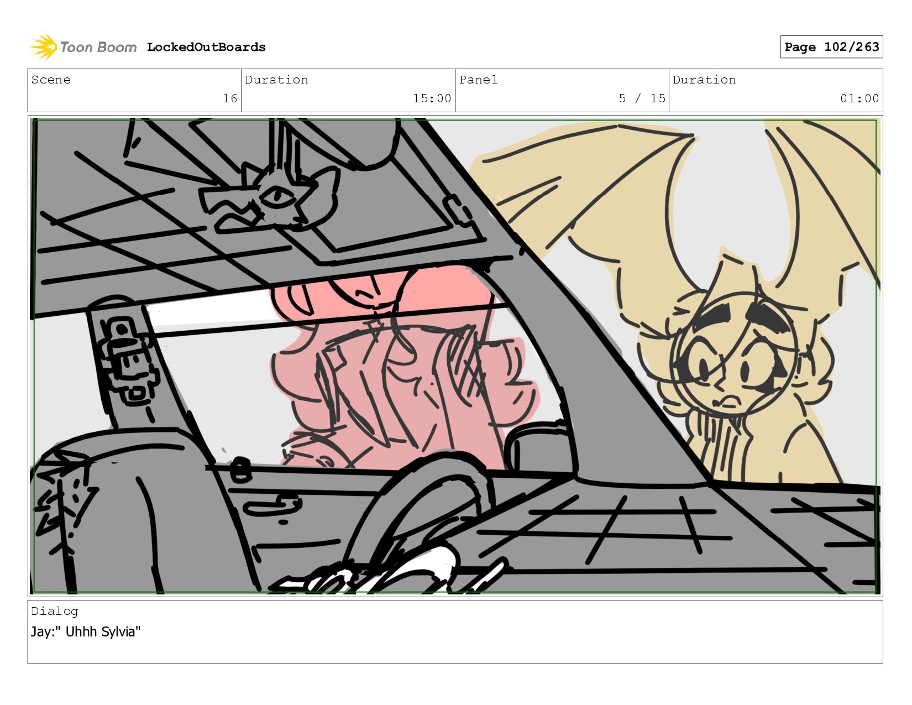The image size is (912, 705).
Task: Click the Panel label
Action: [478, 80]
